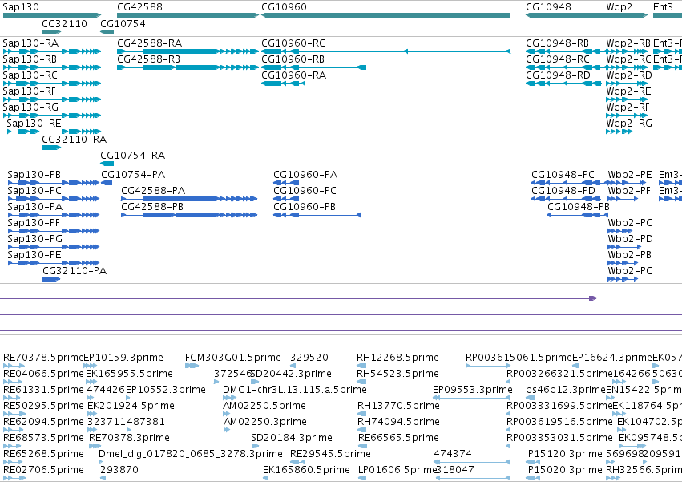Select the Wbp2-PG protein label
682x482 pixels.
630,223
